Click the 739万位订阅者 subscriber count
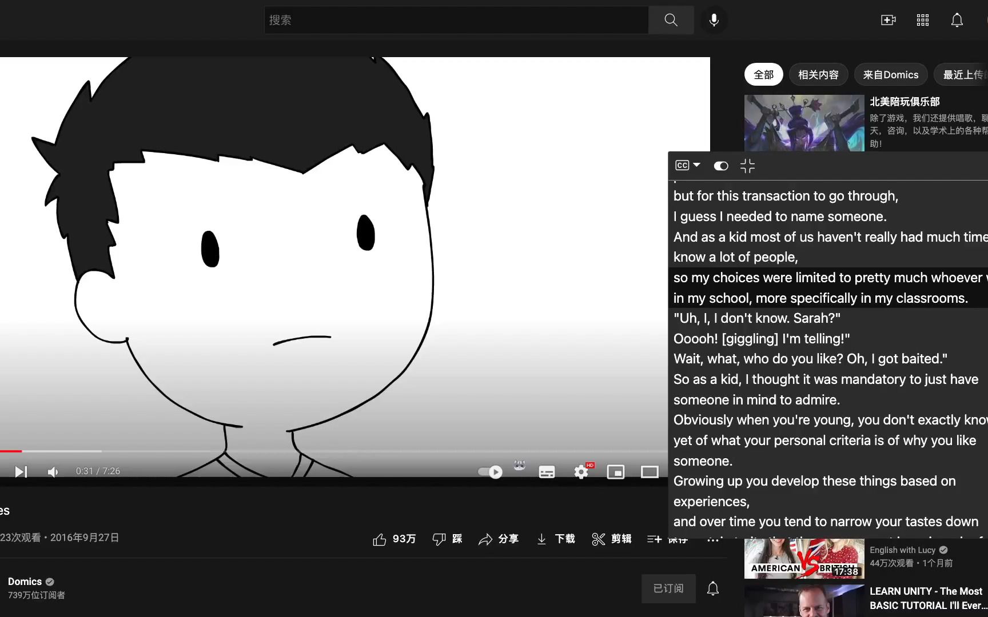Viewport: 988px width, 617px height. [37, 595]
